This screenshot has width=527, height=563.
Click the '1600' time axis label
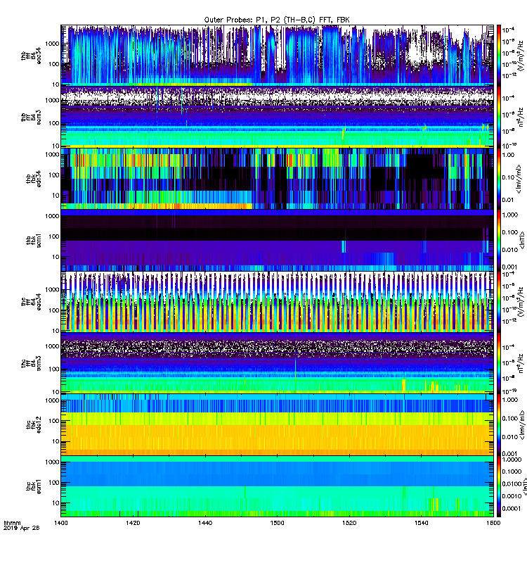pyautogui.click(x=493, y=523)
